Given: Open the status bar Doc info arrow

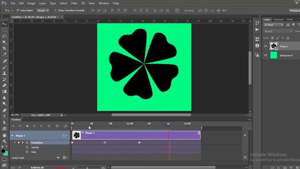Looking at the screenshot, I should [x=61, y=115].
